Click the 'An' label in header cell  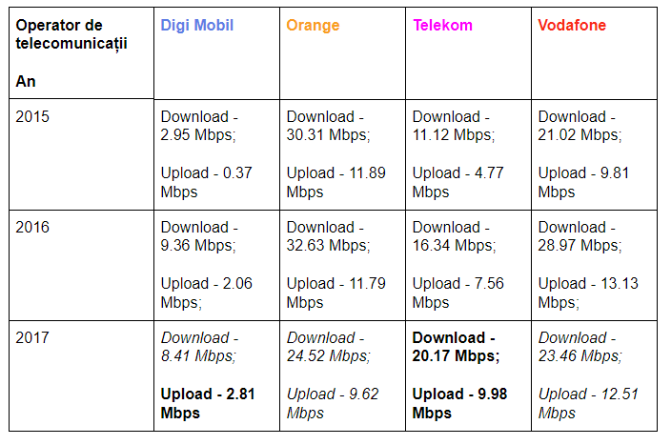click(x=26, y=82)
